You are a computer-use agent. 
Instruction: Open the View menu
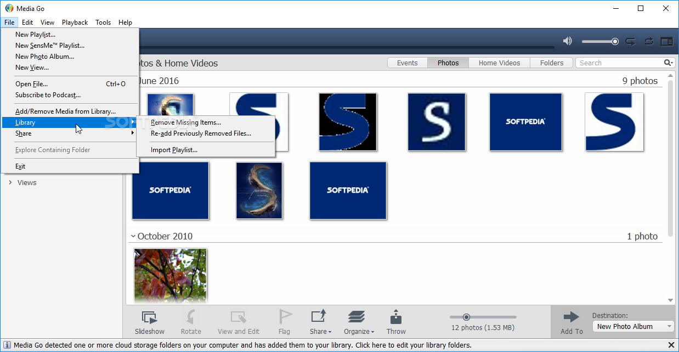tap(48, 23)
